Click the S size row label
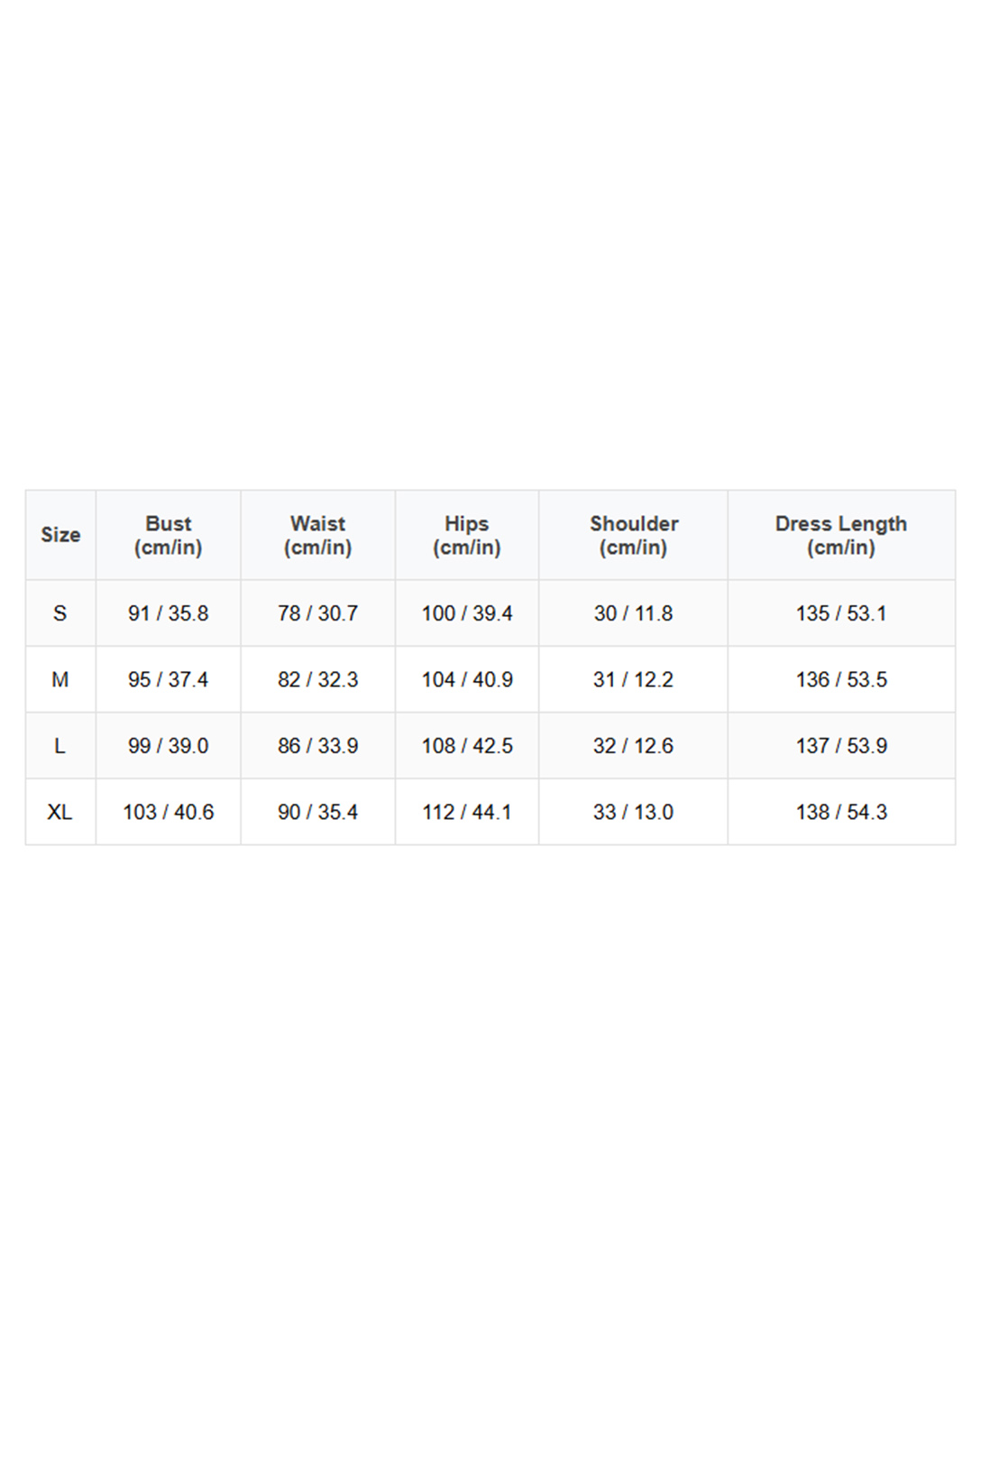Screen dimensions: 981x1472 60,613
